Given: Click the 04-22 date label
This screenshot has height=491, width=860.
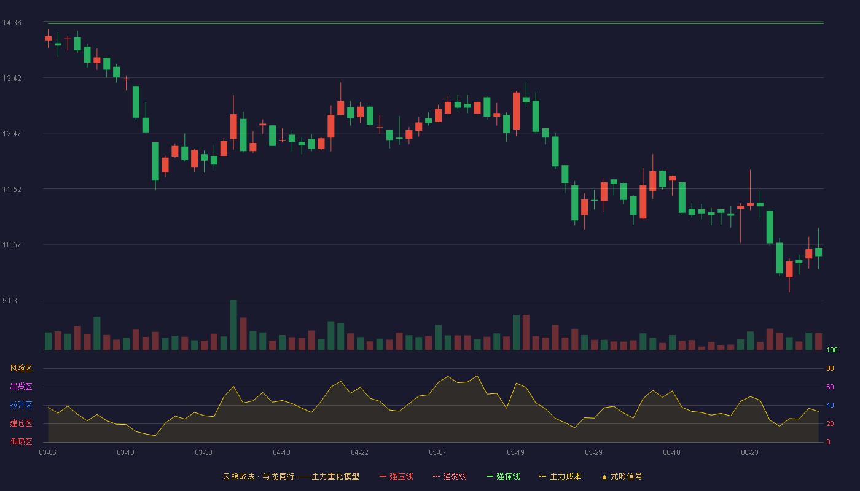Looking at the screenshot, I should (360, 452).
